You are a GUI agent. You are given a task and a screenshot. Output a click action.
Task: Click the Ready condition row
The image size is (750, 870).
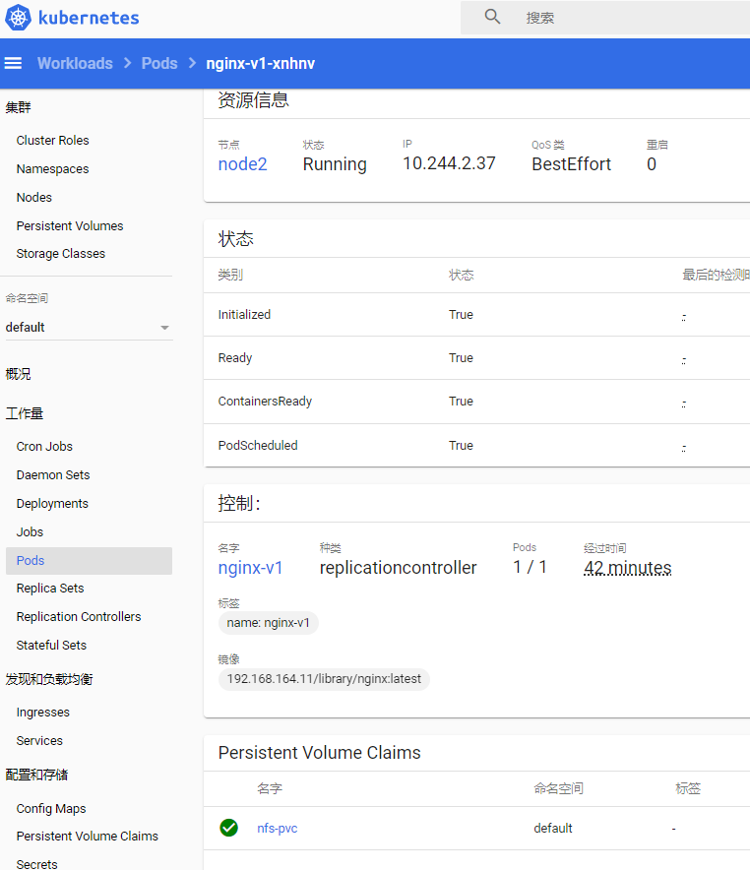tap(476, 358)
